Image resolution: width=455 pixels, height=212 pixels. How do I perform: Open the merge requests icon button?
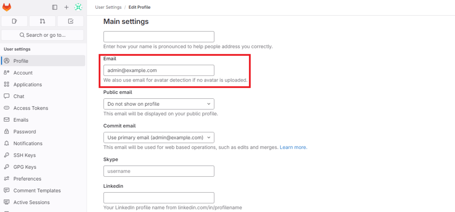(x=42, y=21)
